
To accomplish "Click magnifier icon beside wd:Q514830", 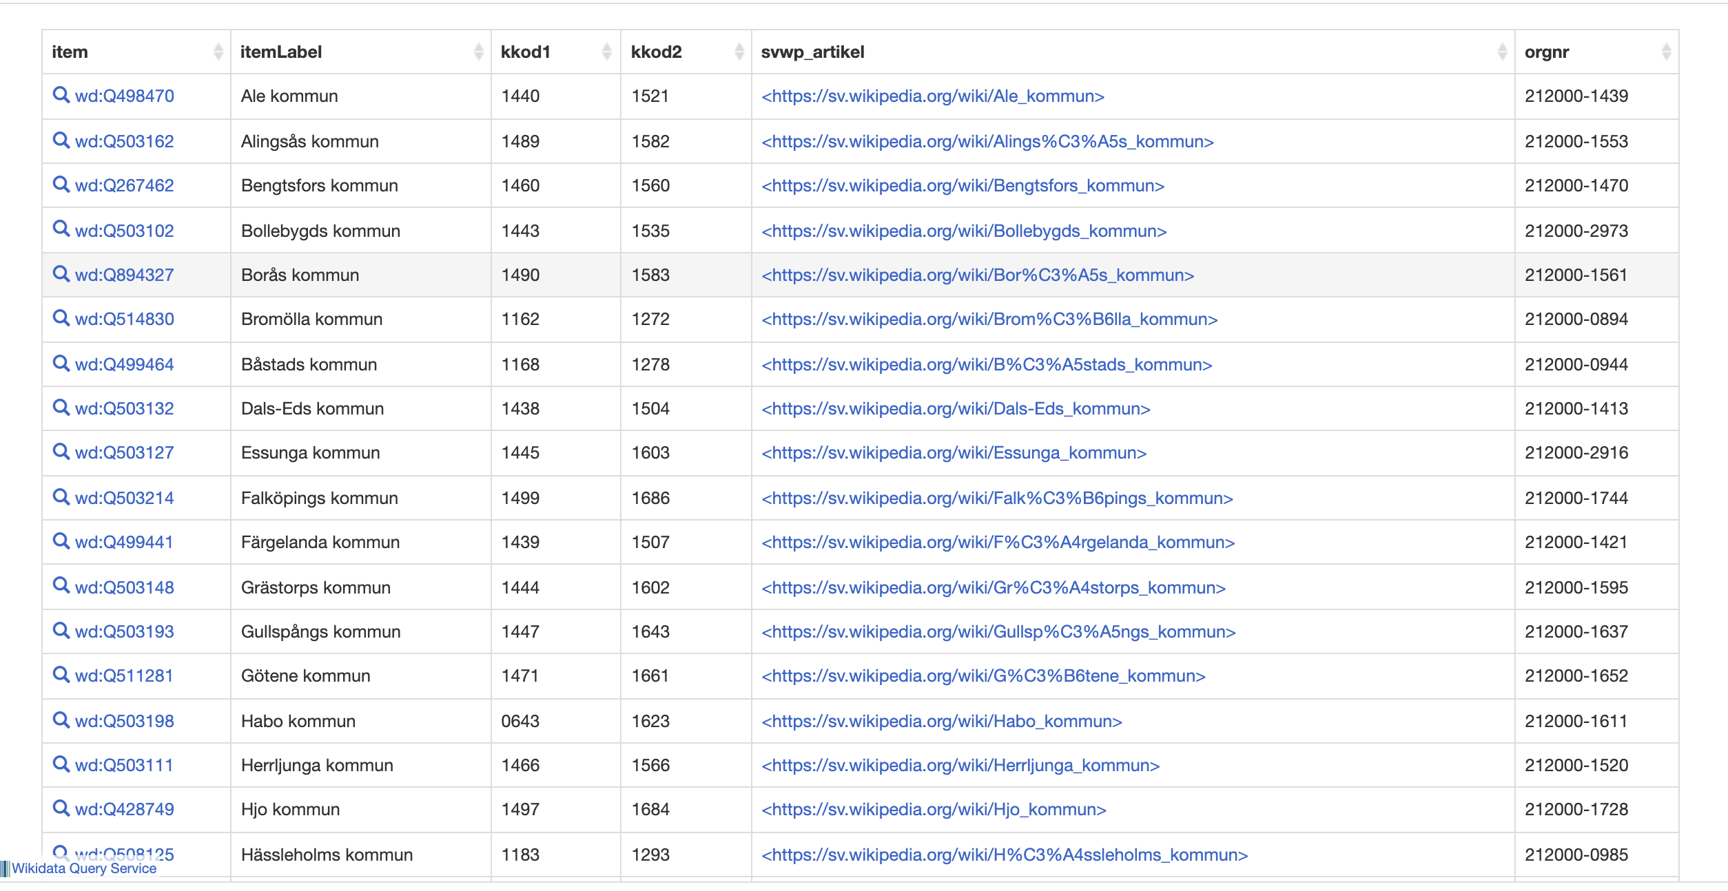I will click(x=61, y=318).
